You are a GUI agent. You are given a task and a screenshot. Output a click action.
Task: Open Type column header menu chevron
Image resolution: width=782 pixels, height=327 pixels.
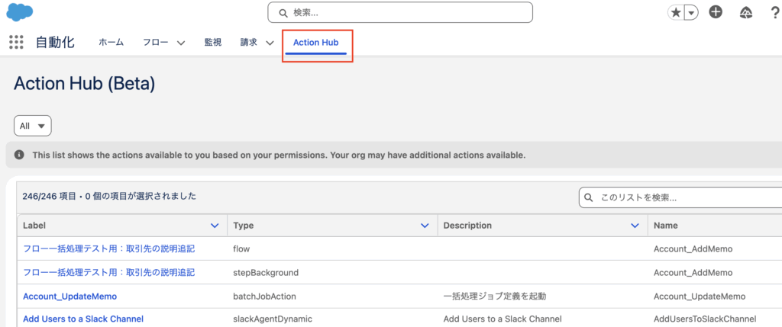[425, 226]
